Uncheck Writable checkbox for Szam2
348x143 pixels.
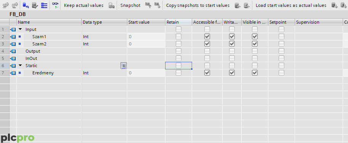pyautogui.click(x=232, y=44)
